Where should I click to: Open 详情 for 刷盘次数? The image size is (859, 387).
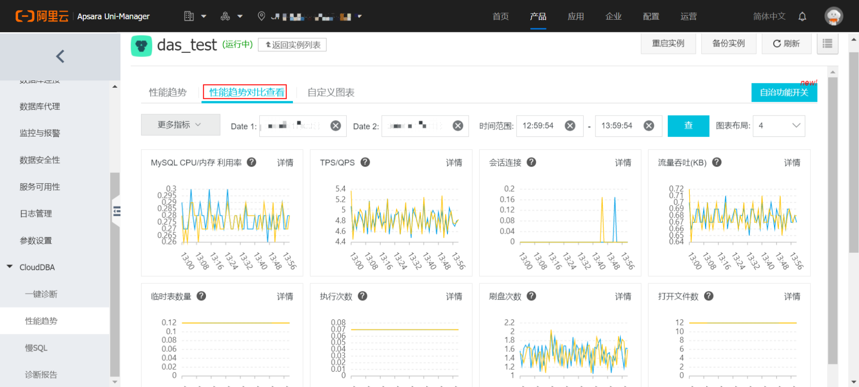[623, 296]
